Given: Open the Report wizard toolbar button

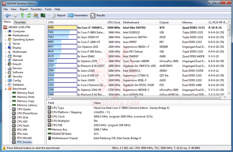Looking at the screenshot, I should coord(58,15).
